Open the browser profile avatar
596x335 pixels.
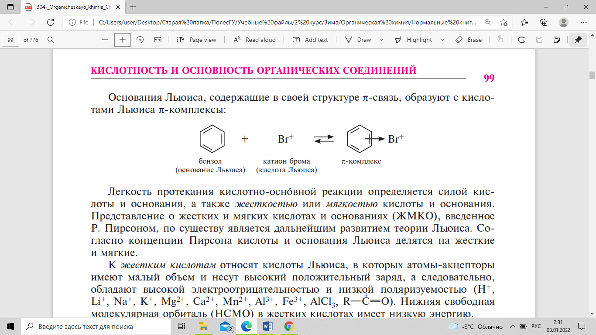pos(564,22)
